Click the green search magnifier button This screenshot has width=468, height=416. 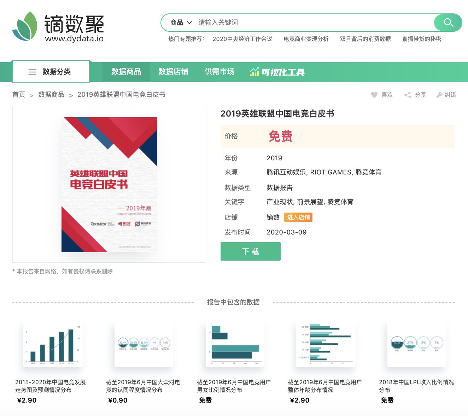448,23
